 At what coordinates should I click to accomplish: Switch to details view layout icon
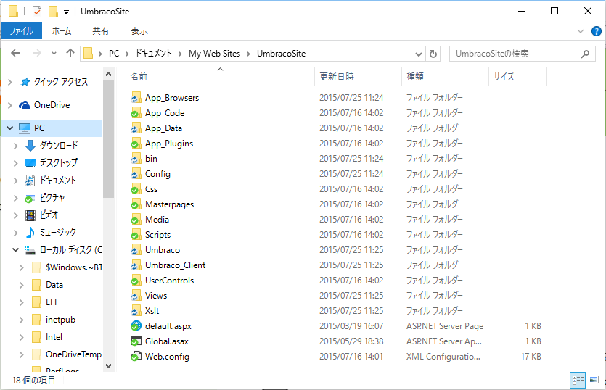(578, 381)
